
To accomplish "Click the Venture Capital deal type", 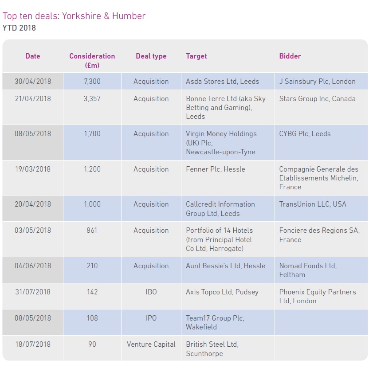I will [151, 344].
